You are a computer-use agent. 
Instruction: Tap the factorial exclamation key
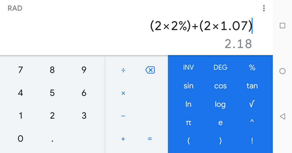(252, 141)
